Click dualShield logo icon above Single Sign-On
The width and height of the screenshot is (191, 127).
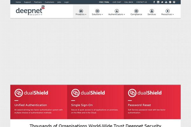[75, 93]
